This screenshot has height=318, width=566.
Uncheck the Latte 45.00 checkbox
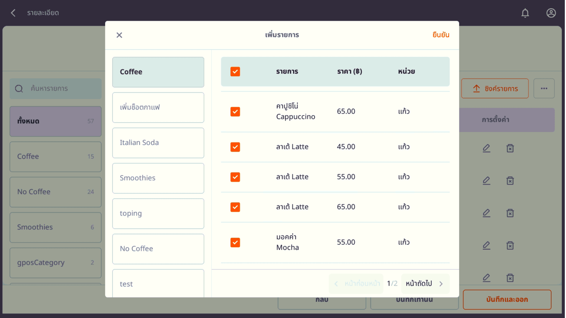pos(235,147)
